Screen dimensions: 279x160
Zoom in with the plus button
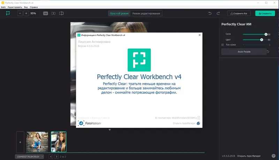coord(26,13)
